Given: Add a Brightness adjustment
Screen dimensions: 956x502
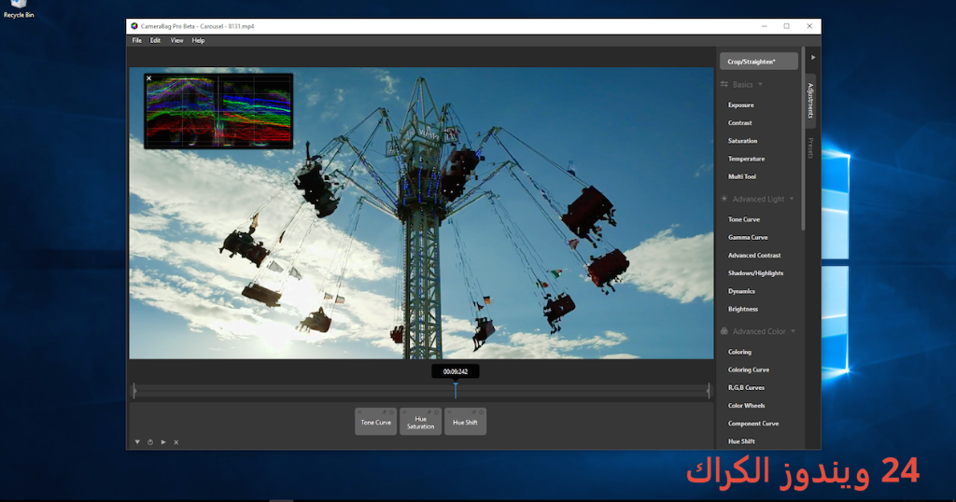Looking at the screenshot, I should 742,309.
